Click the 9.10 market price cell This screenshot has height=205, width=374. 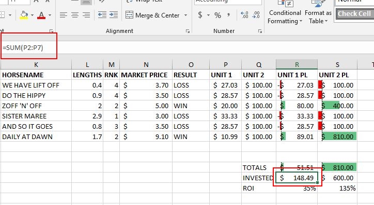[146, 136]
